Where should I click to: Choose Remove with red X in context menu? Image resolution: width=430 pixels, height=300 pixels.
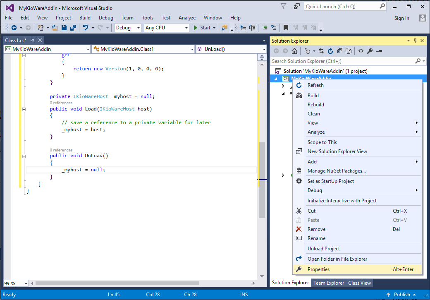(x=357, y=229)
